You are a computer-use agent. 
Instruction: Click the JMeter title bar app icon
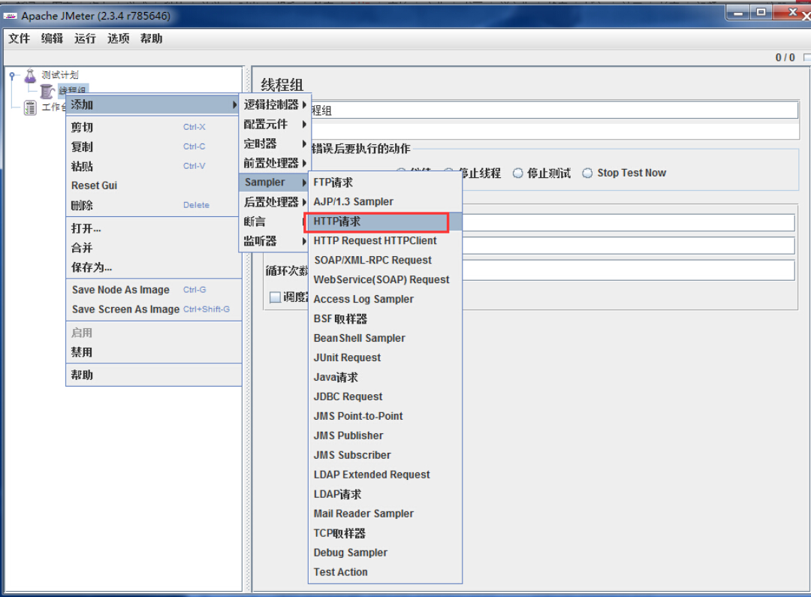coord(11,16)
